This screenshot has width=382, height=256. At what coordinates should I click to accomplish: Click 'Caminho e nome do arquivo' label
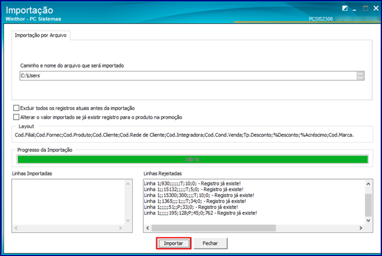[x=72, y=65]
